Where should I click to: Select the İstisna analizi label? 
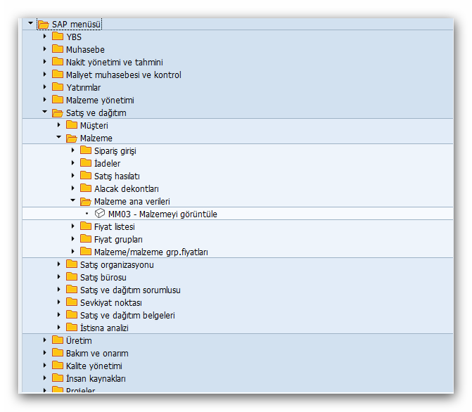tap(104, 328)
